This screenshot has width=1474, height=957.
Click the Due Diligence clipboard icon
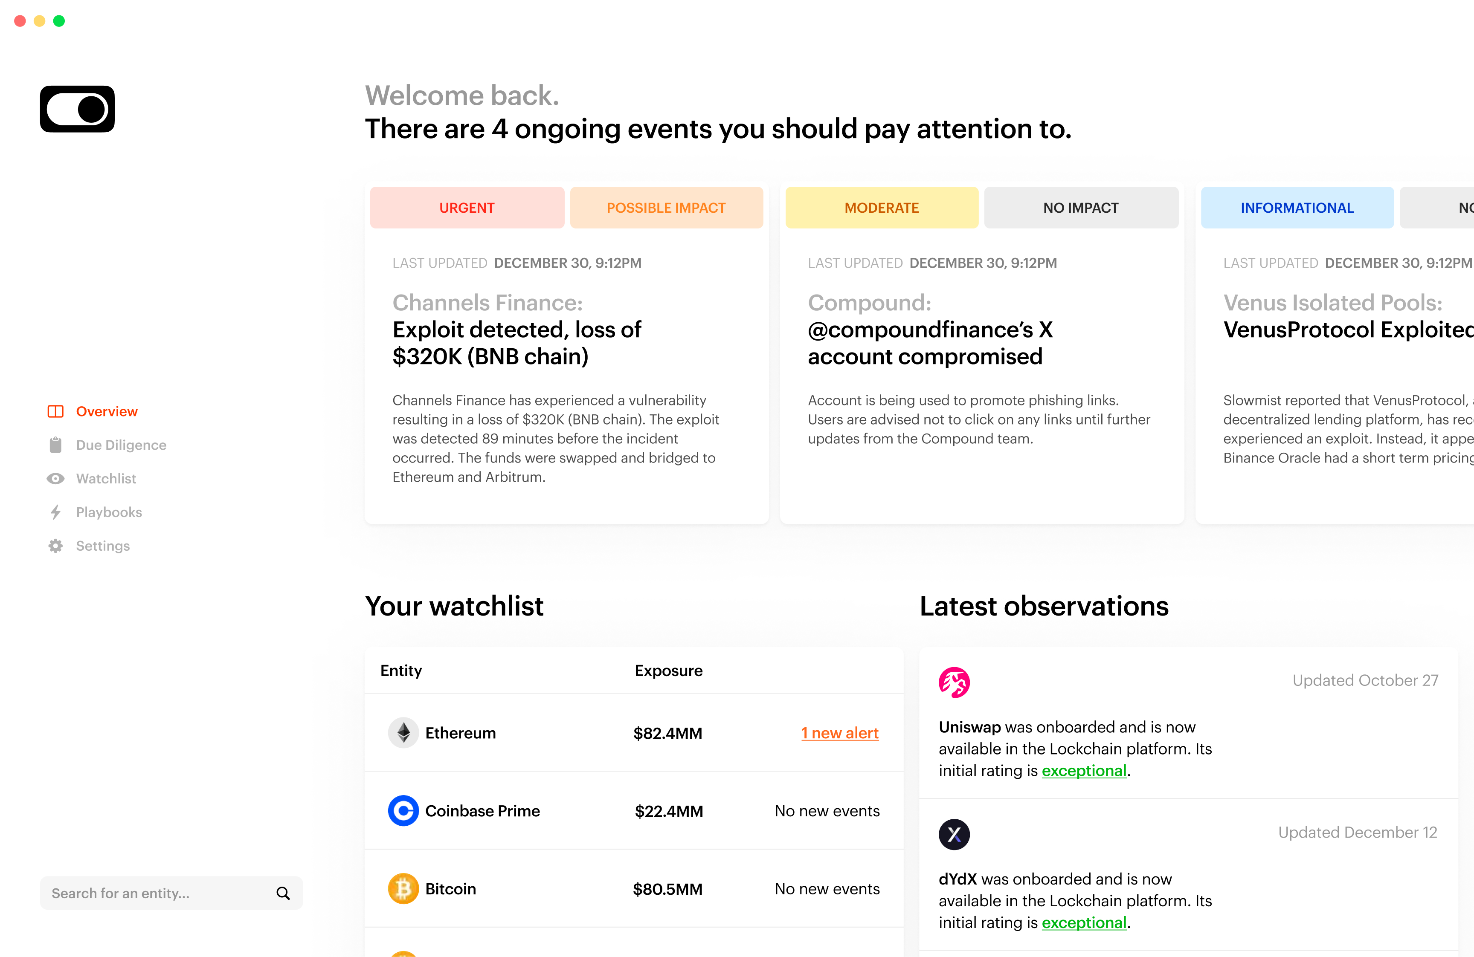(56, 445)
